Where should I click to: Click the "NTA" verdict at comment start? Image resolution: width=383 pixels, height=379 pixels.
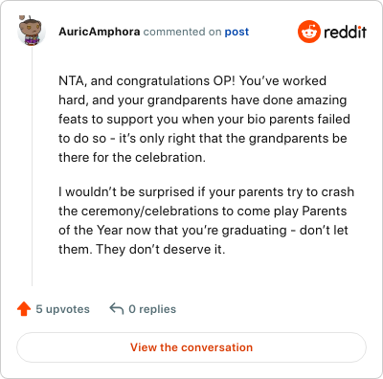coord(72,80)
